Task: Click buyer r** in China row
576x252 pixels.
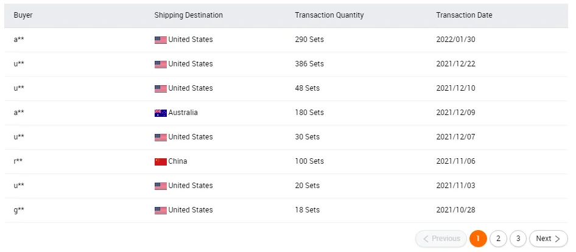Action: (x=18, y=161)
